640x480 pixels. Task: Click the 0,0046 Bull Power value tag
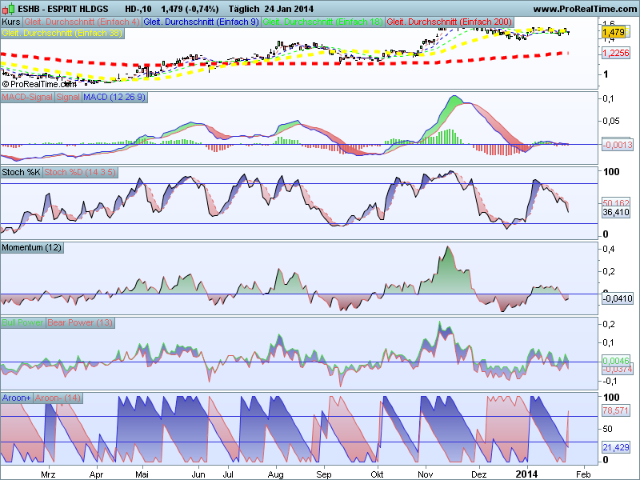pos(616,361)
